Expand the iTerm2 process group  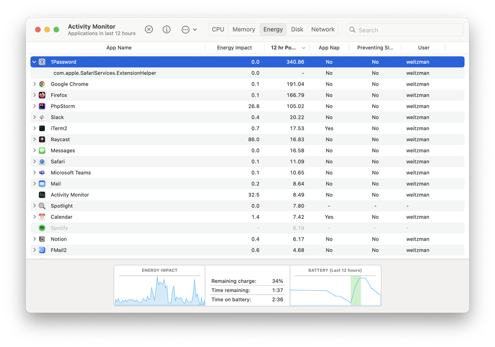(34, 128)
